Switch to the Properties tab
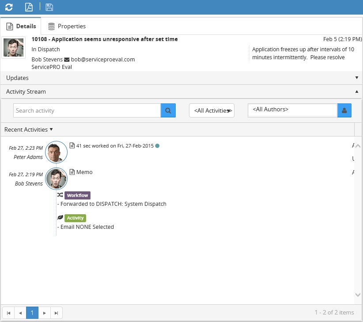 (67, 27)
